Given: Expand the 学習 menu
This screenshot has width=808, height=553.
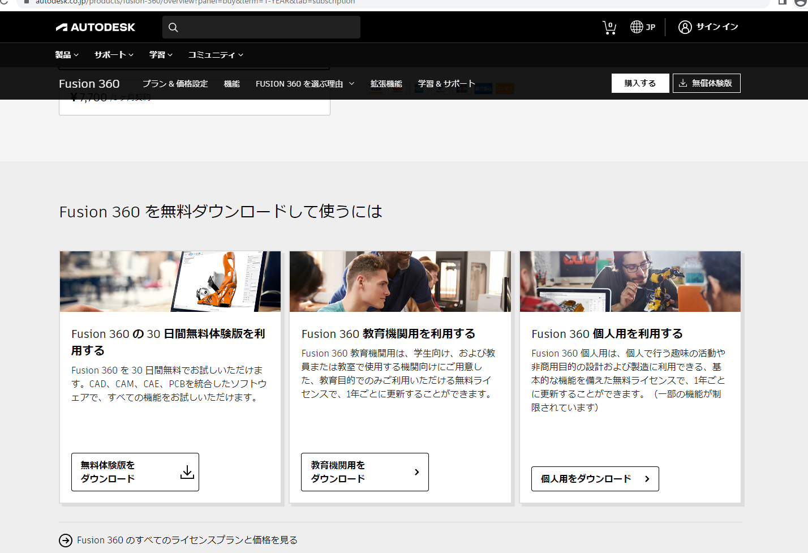Looking at the screenshot, I should [161, 55].
